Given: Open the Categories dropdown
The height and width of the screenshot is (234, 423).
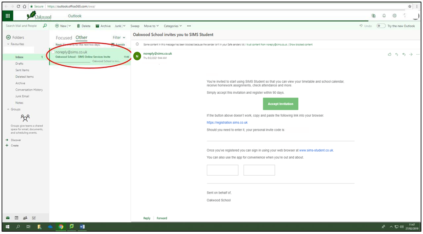Looking at the screenshot, I should [173, 26].
